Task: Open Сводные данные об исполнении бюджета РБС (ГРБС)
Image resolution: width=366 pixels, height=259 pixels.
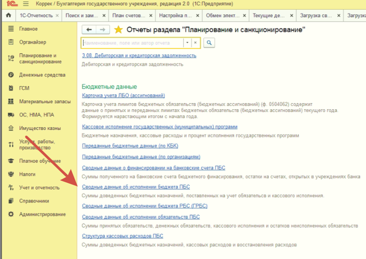Action: point(145,206)
